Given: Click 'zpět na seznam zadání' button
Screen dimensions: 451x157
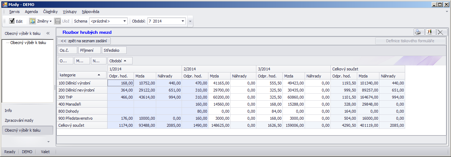Looking at the screenshot, I should [x=84, y=41].
